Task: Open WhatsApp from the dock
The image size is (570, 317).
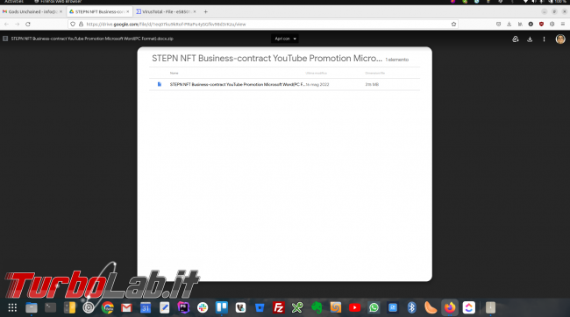Action: point(374,308)
